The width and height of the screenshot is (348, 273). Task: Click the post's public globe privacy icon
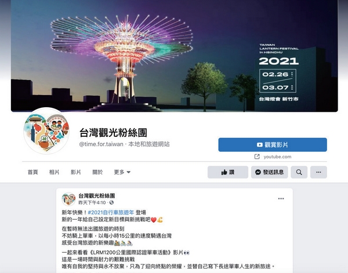[111, 202]
